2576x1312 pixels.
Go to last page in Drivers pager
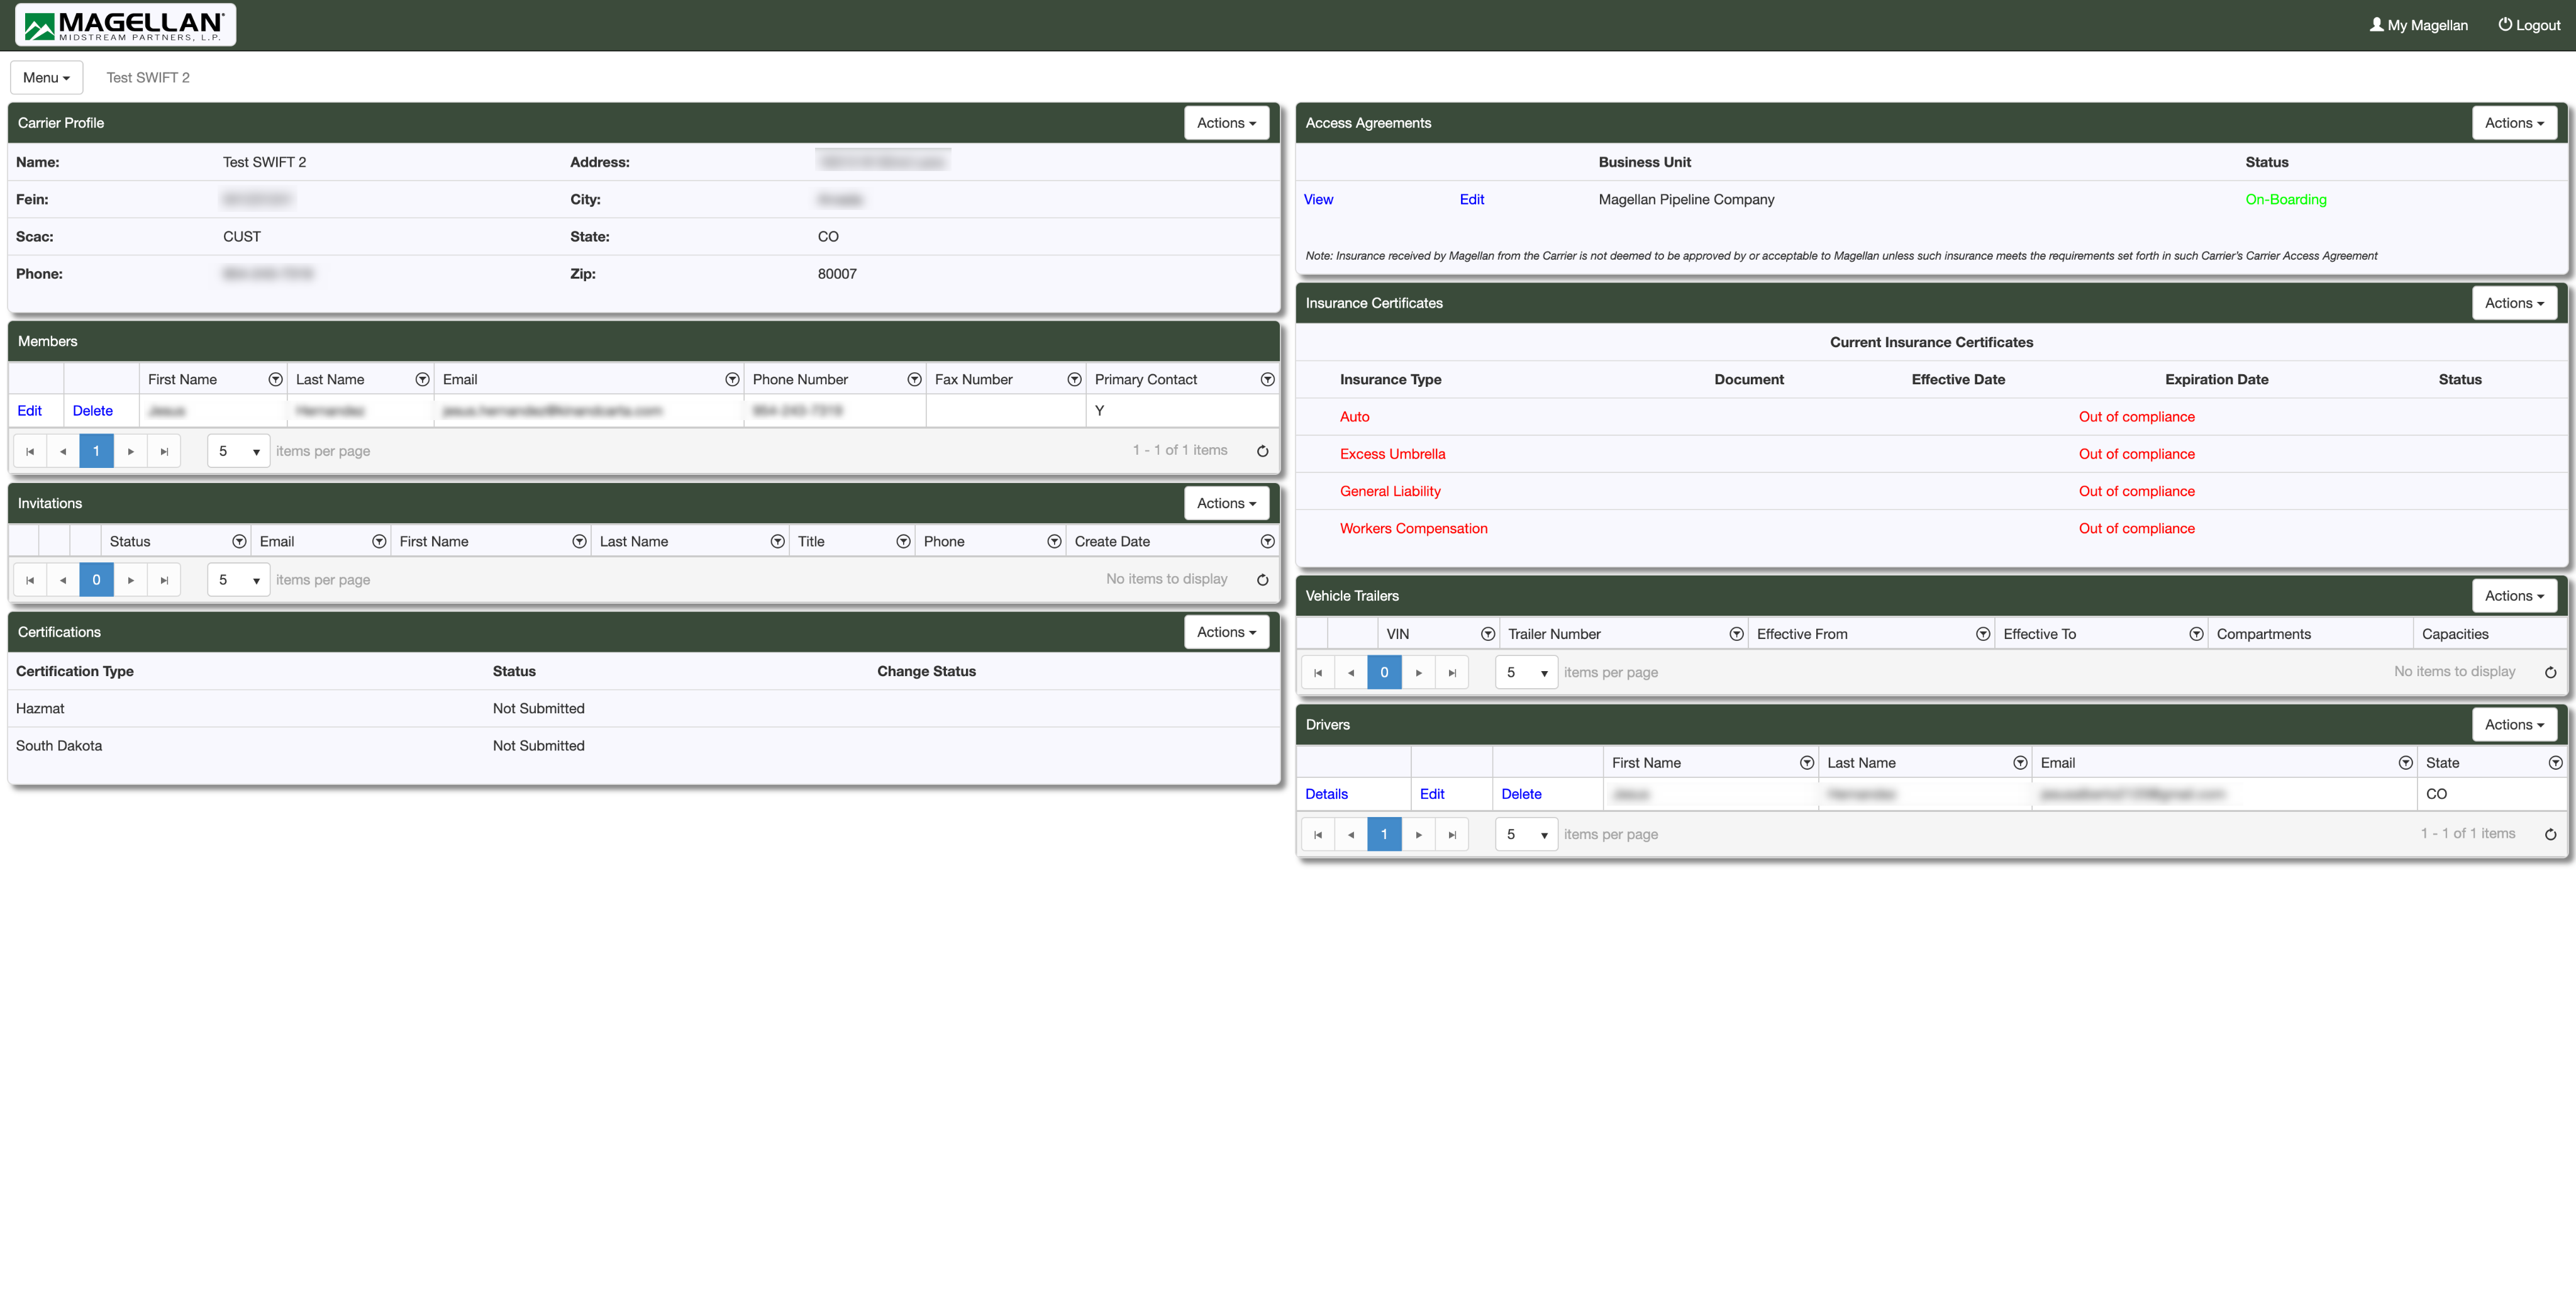(1452, 835)
